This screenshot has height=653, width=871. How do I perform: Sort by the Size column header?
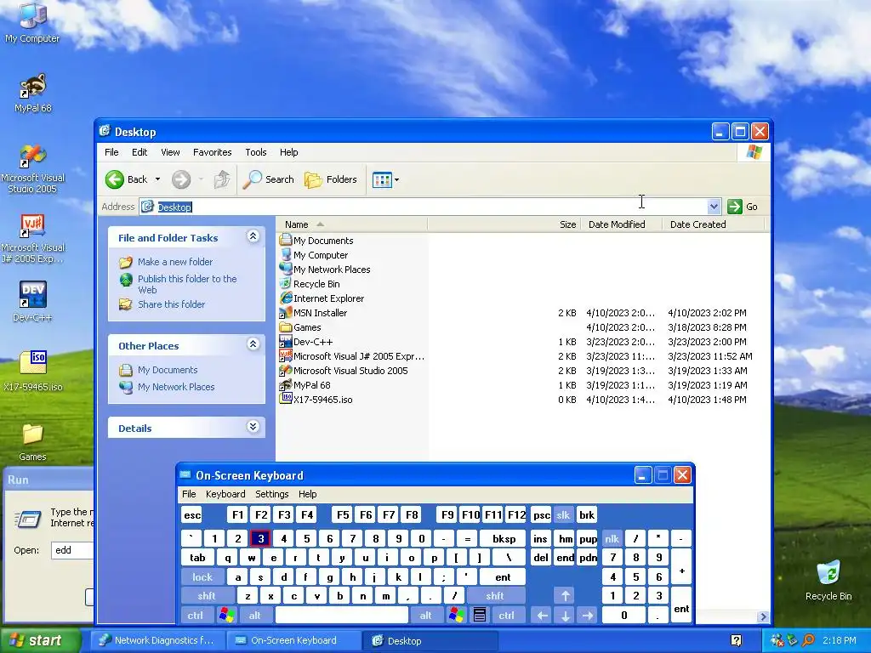(504, 224)
